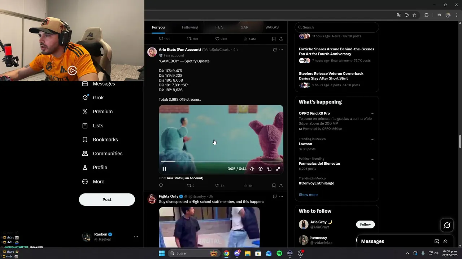Screen dimensions: 462x259
Task: Open more options for #ConvoyEnChilango
Action: [372, 179]
